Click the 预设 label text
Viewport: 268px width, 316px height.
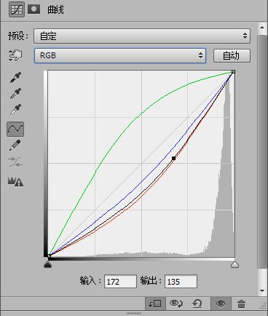[18, 36]
